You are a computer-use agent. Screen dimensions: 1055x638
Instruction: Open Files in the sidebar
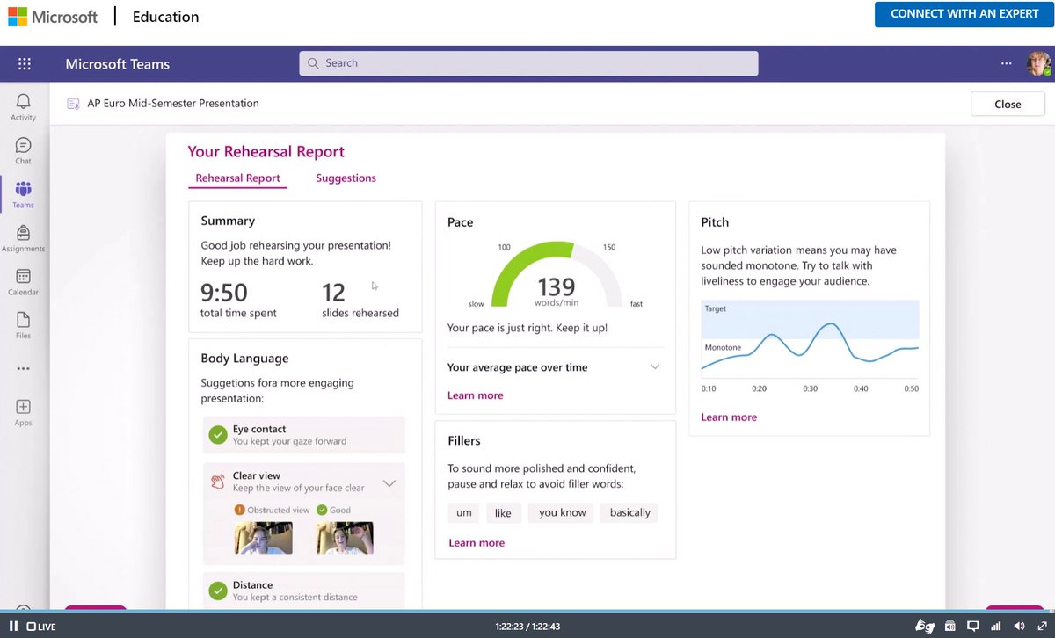24,325
